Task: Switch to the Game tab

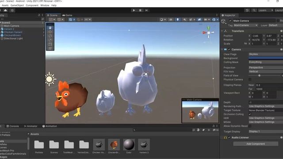Action: point(67,15)
